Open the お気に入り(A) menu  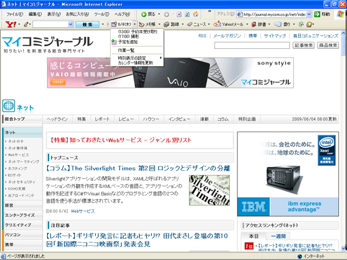pos(77,14)
